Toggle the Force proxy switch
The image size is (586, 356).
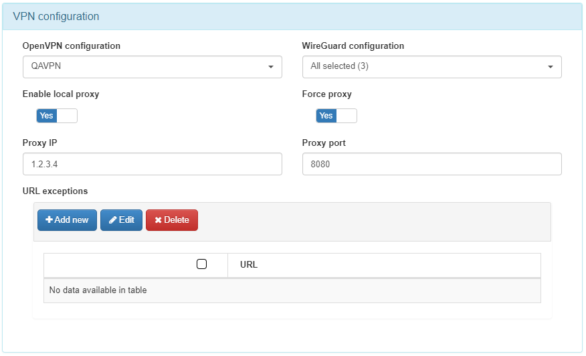pos(336,116)
